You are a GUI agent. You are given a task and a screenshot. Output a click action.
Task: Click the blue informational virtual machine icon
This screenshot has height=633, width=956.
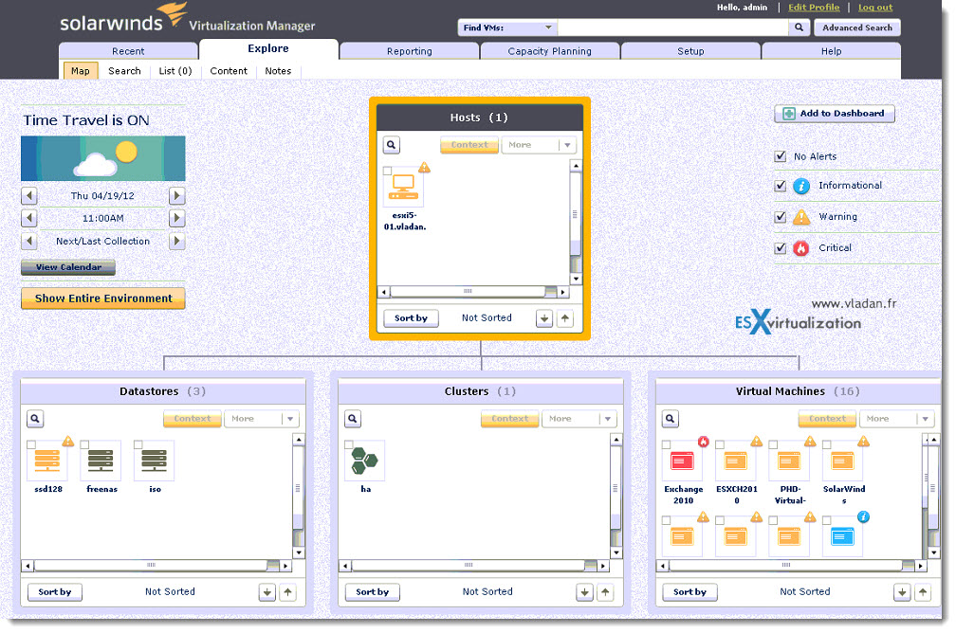pyautogui.click(x=842, y=536)
